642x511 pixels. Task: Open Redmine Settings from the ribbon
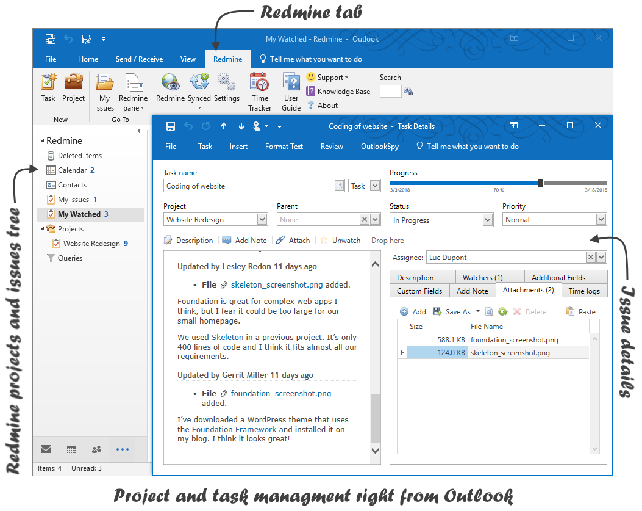226,87
